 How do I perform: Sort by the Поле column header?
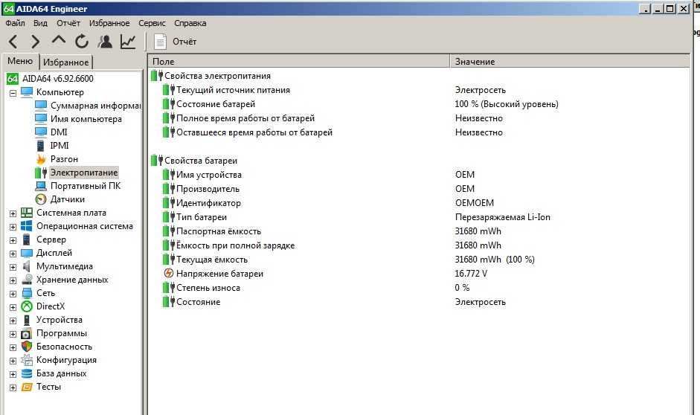point(298,61)
